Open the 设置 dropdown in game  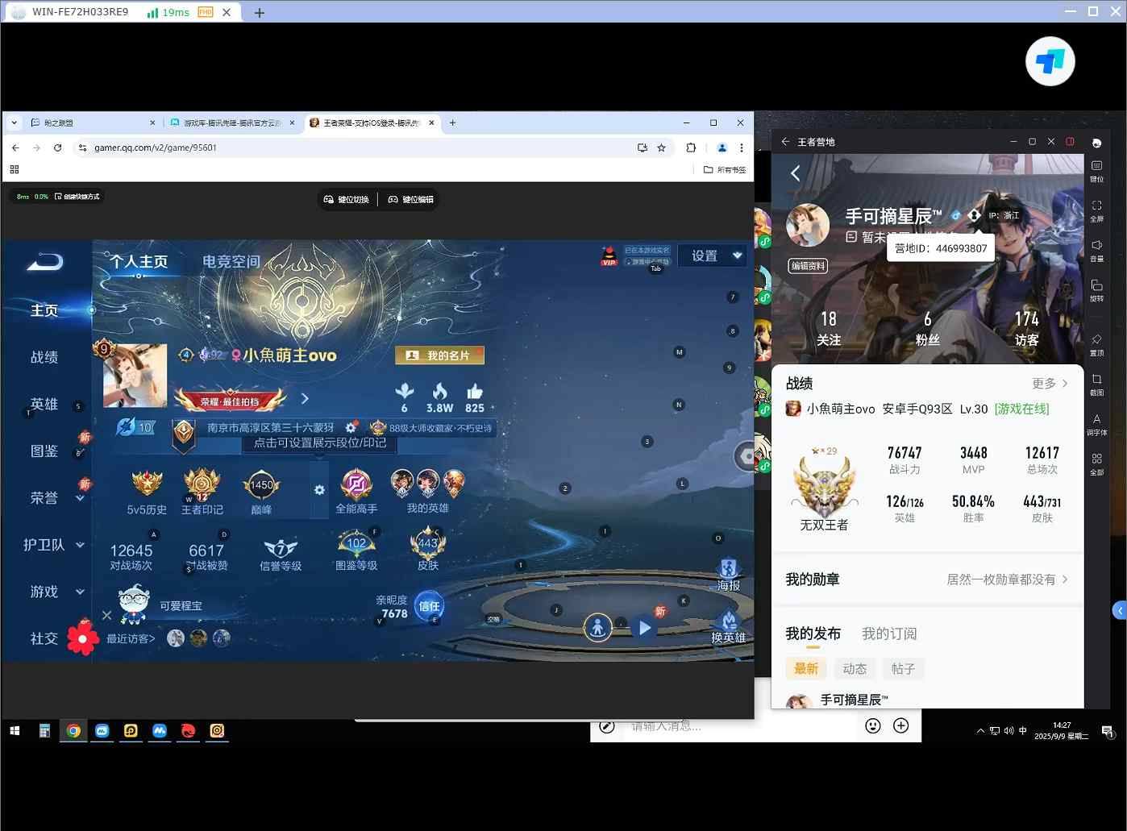pyautogui.click(x=713, y=256)
